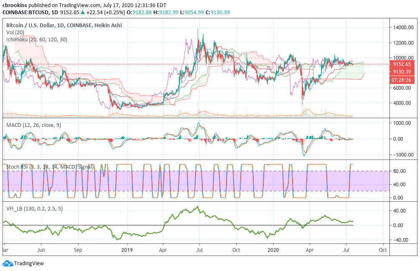This screenshot has width=420, height=271.
Task: Click the 9130.39 red price tag
Action: [402, 72]
